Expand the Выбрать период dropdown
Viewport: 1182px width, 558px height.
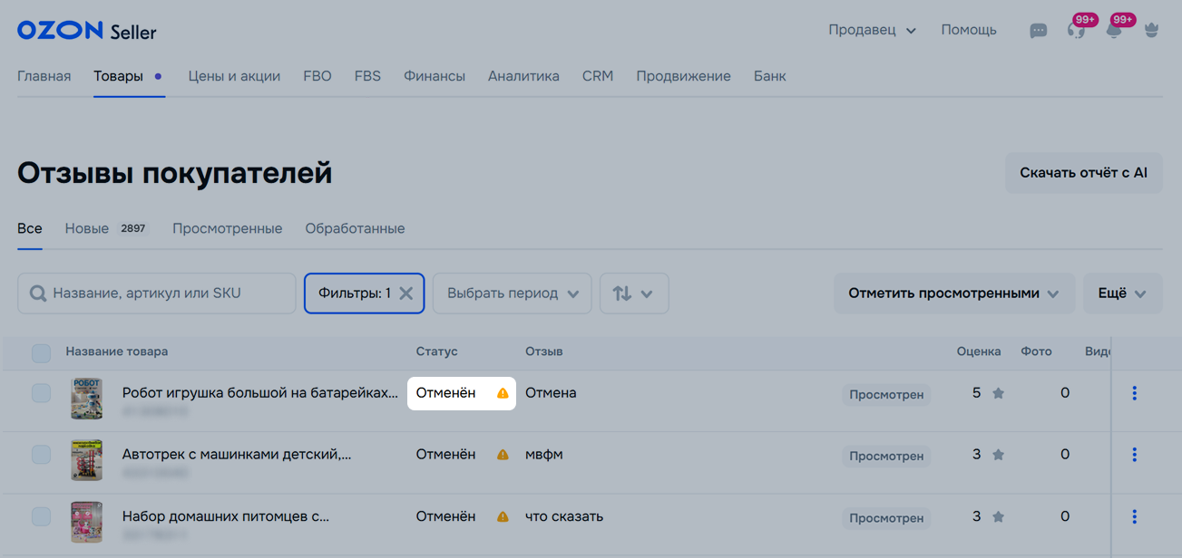click(x=513, y=293)
